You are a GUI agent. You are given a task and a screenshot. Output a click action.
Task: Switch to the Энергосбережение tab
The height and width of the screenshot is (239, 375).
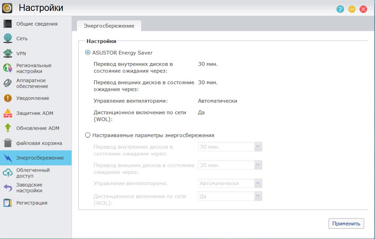109,26
